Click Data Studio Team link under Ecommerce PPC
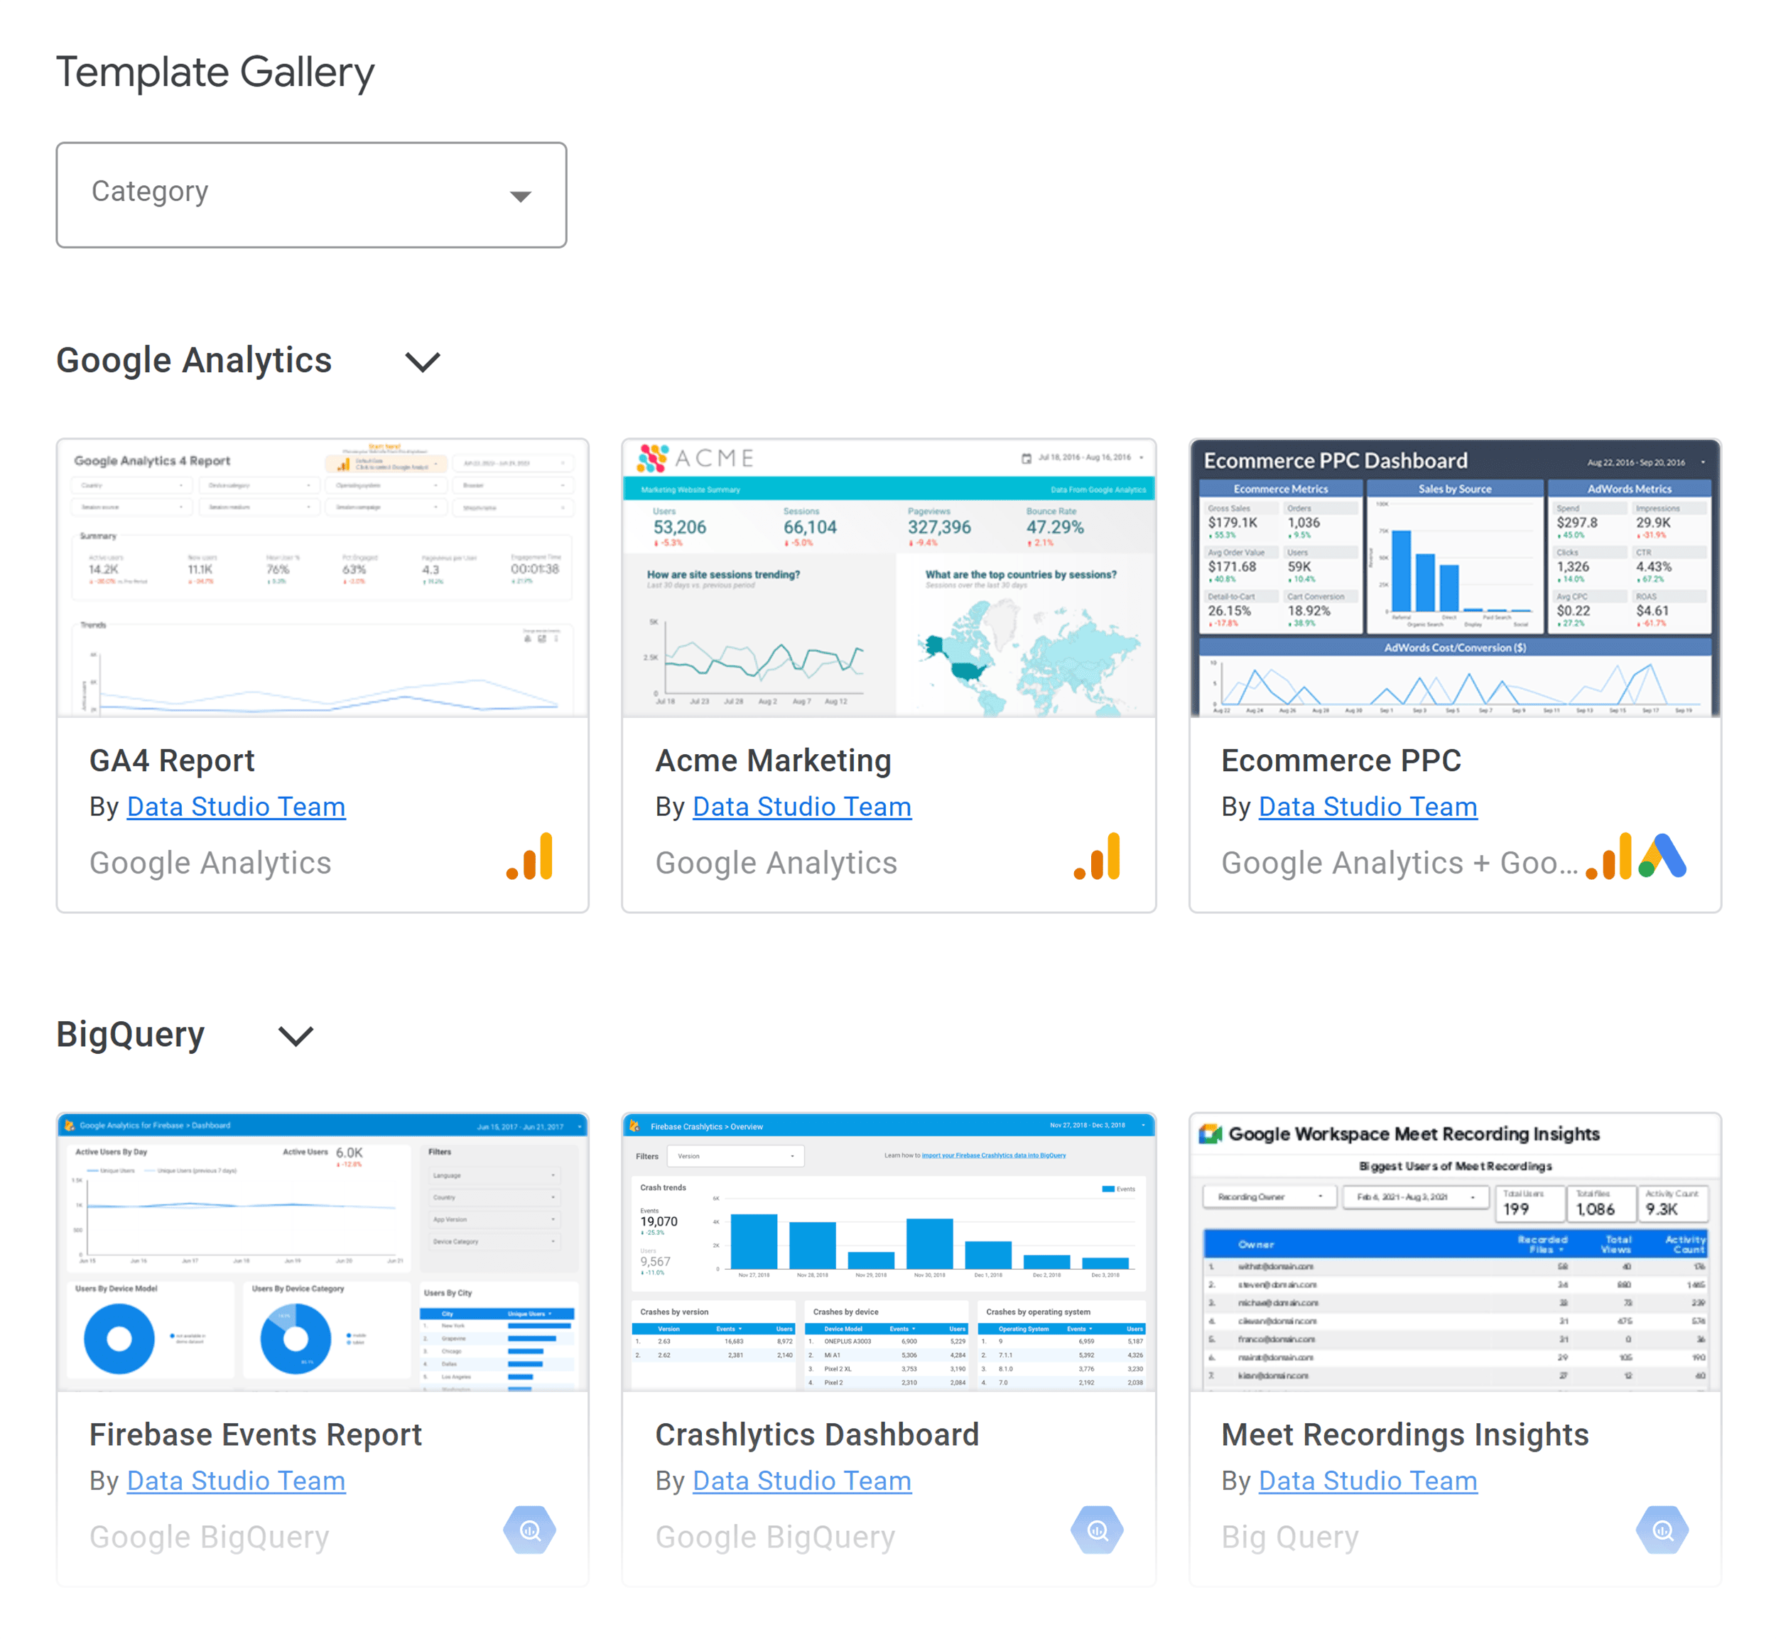This screenshot has width=1776, height=1639. (x=1368, y=806)
